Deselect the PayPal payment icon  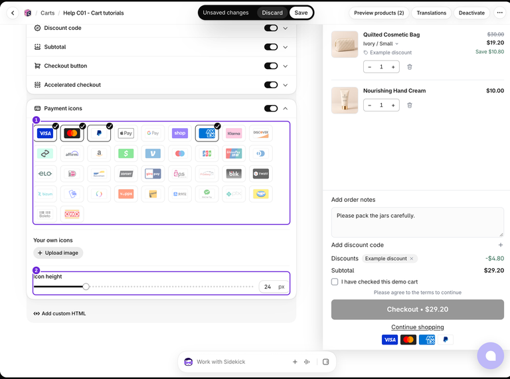pos(99,133)
